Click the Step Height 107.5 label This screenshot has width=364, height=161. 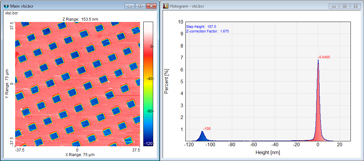pos(201,27)
